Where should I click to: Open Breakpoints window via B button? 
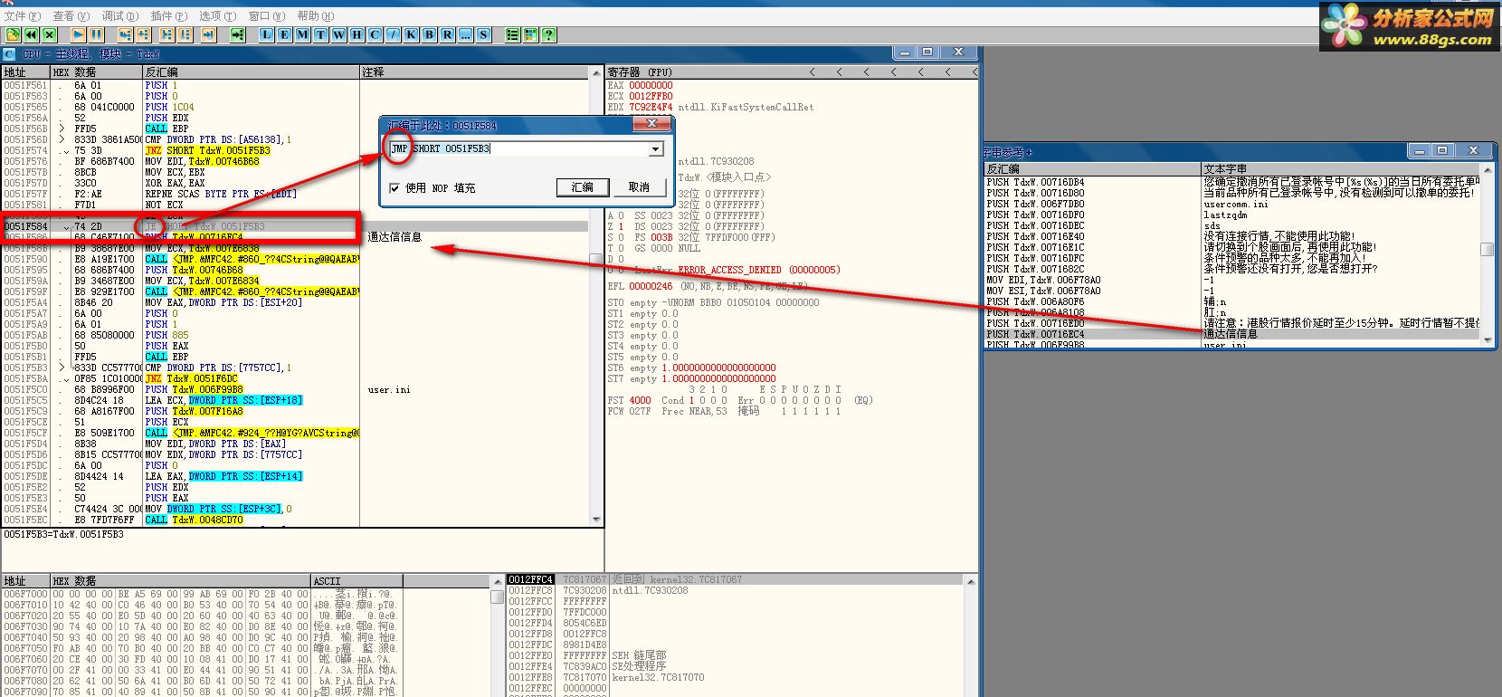(x=430, y=34)
